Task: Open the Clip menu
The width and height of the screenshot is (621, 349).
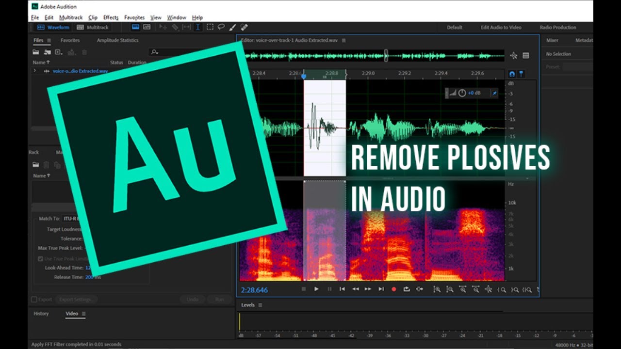Action: [93, 17]
